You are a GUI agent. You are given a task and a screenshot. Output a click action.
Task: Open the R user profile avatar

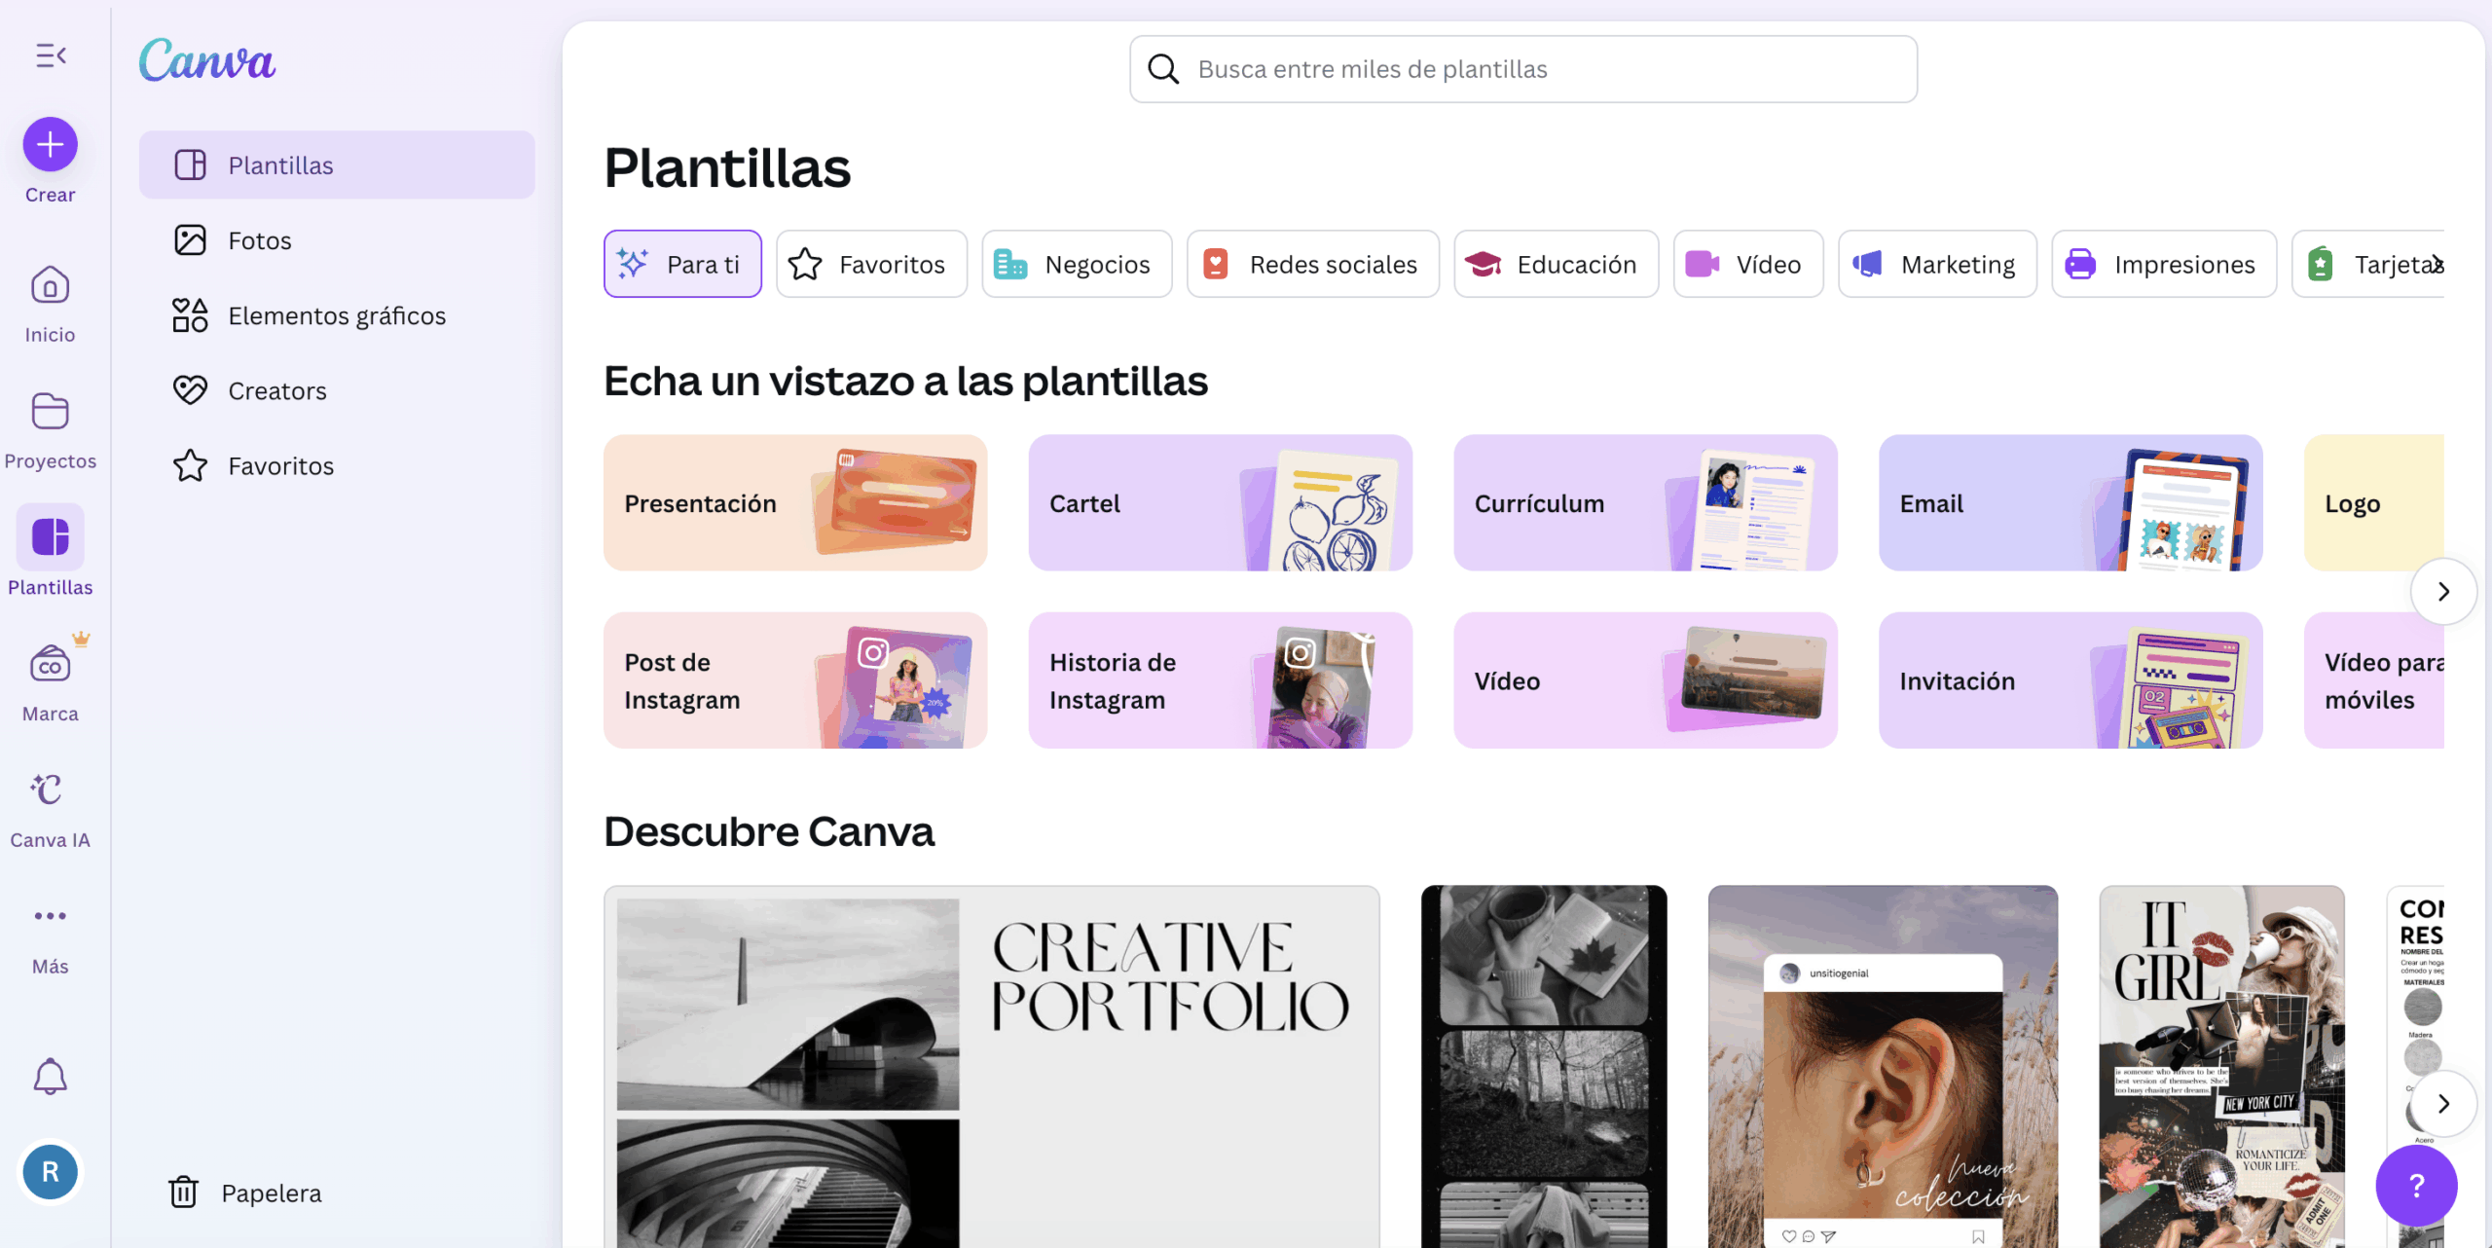click(x=51, y=1172)
